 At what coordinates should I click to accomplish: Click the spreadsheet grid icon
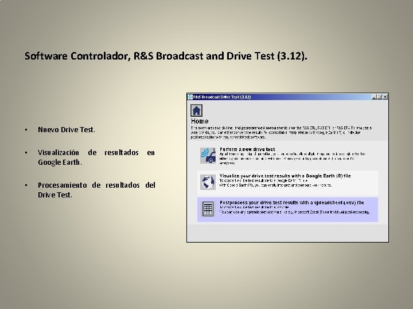click(x=208, y=209)
